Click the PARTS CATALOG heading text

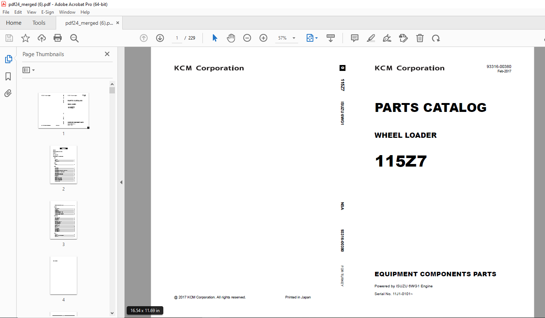pyautogui.click(x=430, y=107)
